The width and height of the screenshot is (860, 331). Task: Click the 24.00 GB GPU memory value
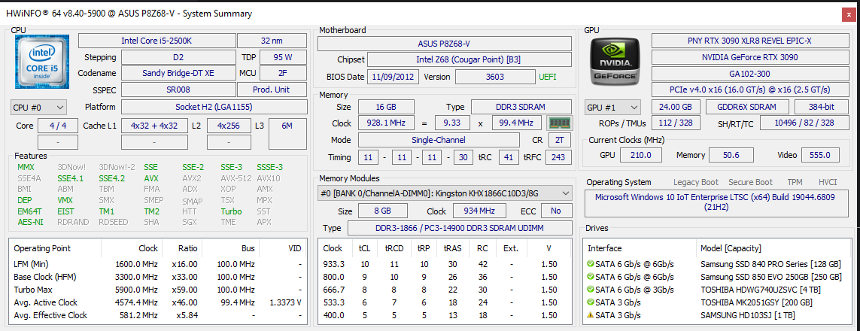(675, 108)
